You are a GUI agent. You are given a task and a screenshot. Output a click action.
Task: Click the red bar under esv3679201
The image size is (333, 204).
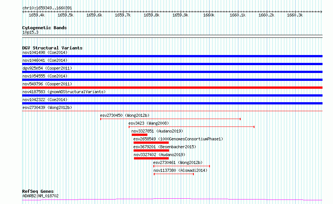(x=152, y=150)
